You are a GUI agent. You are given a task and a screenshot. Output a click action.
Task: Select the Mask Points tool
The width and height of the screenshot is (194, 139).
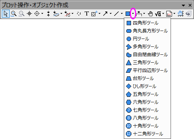67,14
